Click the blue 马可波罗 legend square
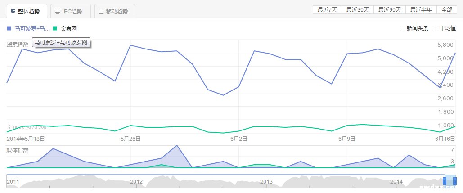This screenshot has height=193, width=463. [9, 28]
